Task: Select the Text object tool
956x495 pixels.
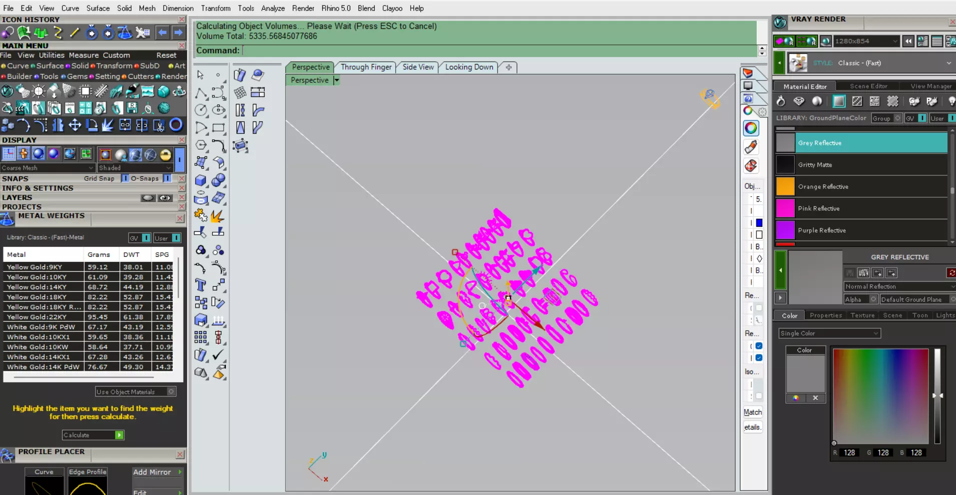Action: point(201,285)
